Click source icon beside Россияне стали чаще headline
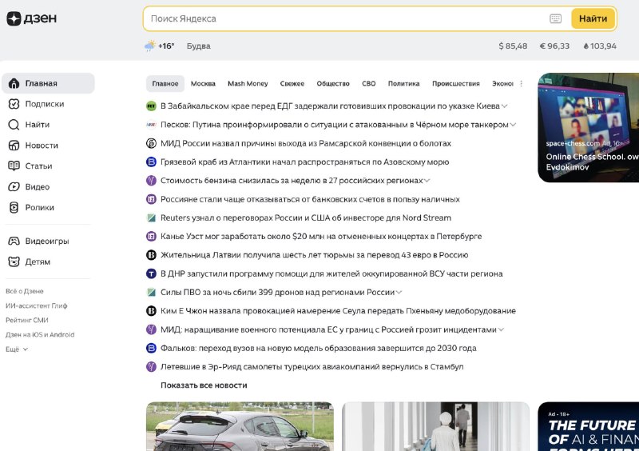The height and width of the screenshot is (451, 639). [x=151, y=199]
